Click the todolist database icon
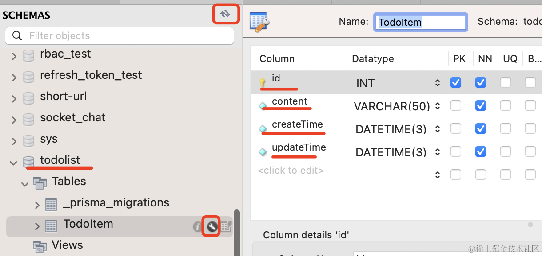This screenshot has height=256, width=542. pyautogui.click(x=28, y=162)
